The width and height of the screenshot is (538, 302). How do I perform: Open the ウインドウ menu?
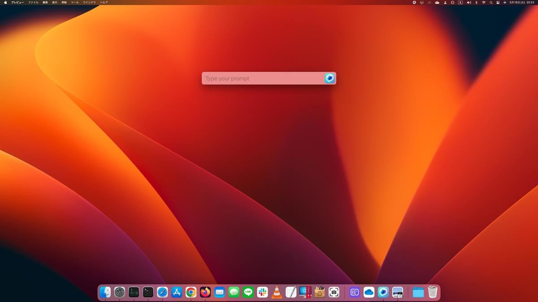89,2
